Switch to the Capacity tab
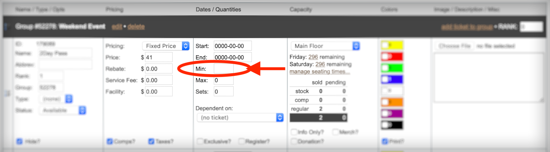 pos(301,9)
